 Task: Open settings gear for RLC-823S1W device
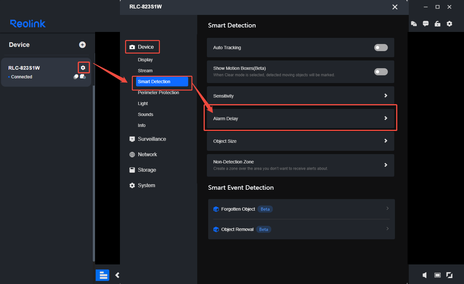[83, 68]
